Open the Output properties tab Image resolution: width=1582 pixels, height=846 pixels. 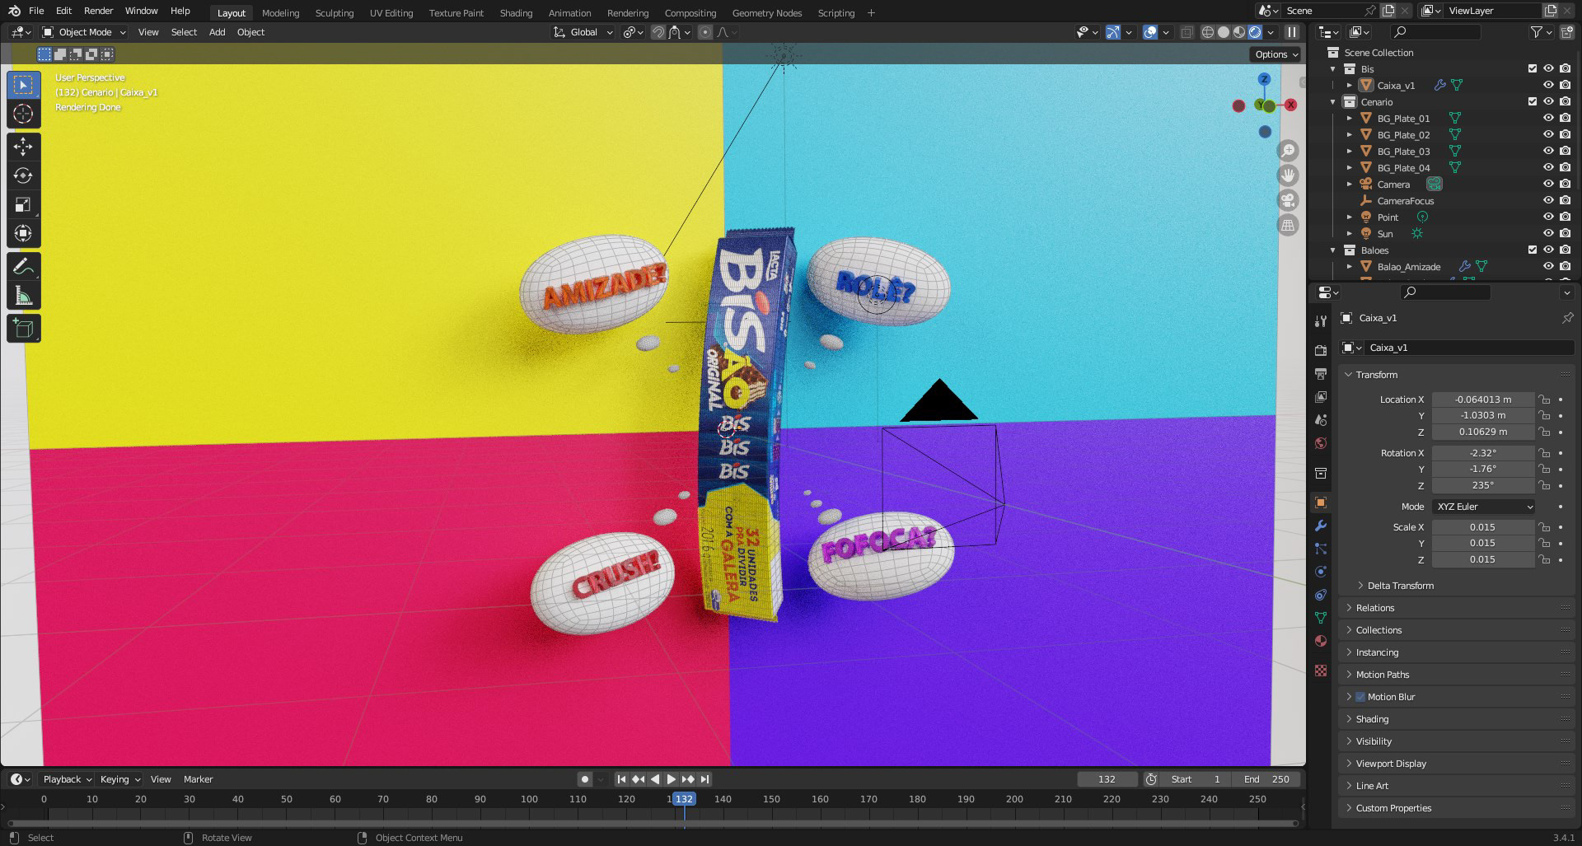point(1321,373)
